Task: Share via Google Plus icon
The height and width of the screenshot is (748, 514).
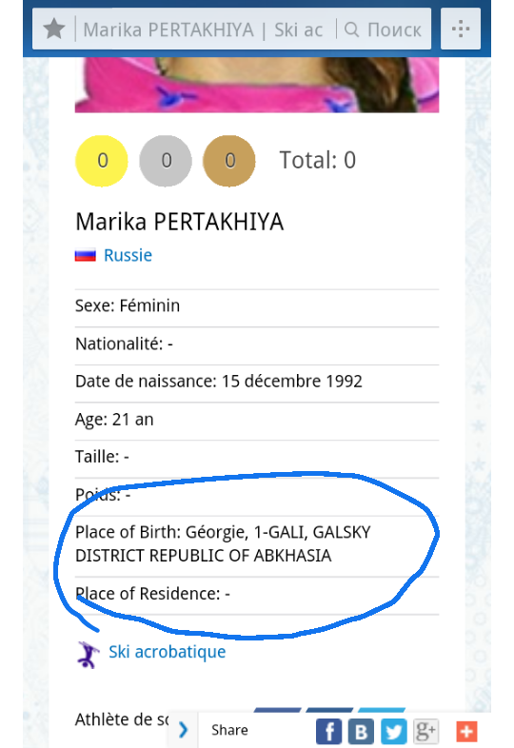Action: [x=425, y=731]
